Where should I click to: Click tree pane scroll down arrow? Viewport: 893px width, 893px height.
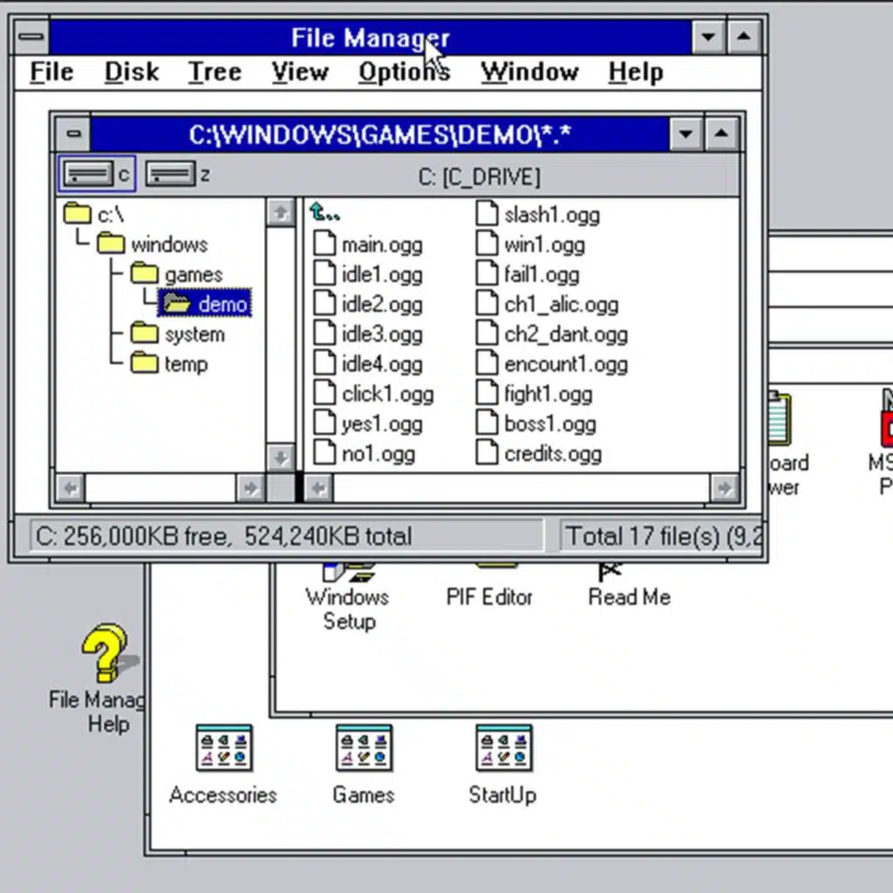point(280,458)
